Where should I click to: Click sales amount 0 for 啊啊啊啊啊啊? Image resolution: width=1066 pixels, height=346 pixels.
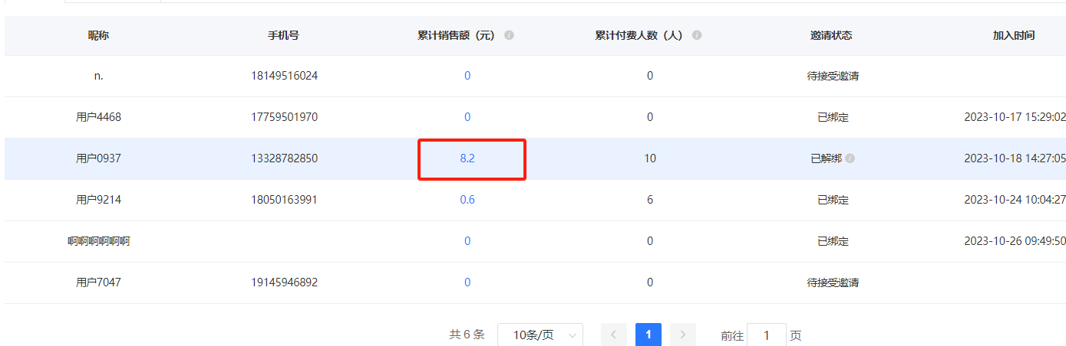(x=467, y=241)
